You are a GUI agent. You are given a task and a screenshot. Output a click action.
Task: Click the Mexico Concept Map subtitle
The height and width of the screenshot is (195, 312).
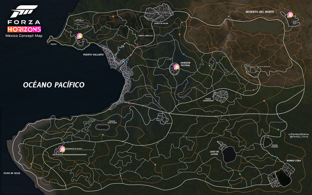[24, 36]
